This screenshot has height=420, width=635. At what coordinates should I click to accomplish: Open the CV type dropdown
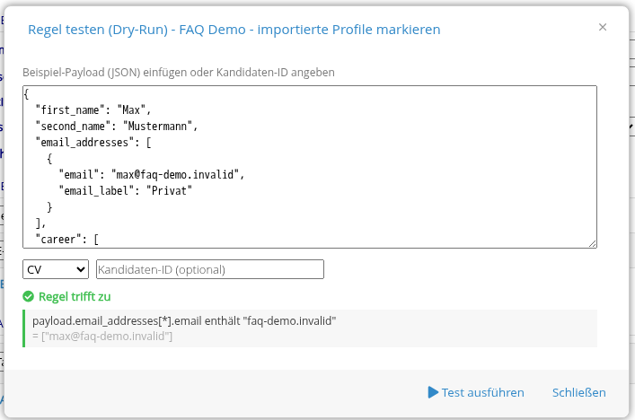[56, 269]
